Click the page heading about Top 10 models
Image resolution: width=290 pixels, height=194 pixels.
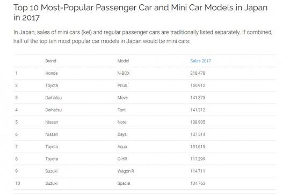[140, 12]
